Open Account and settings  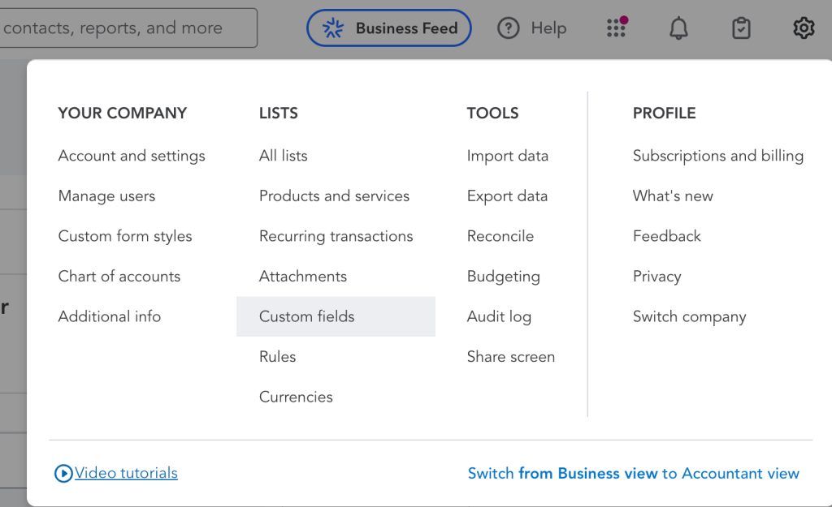pos(132,156)
